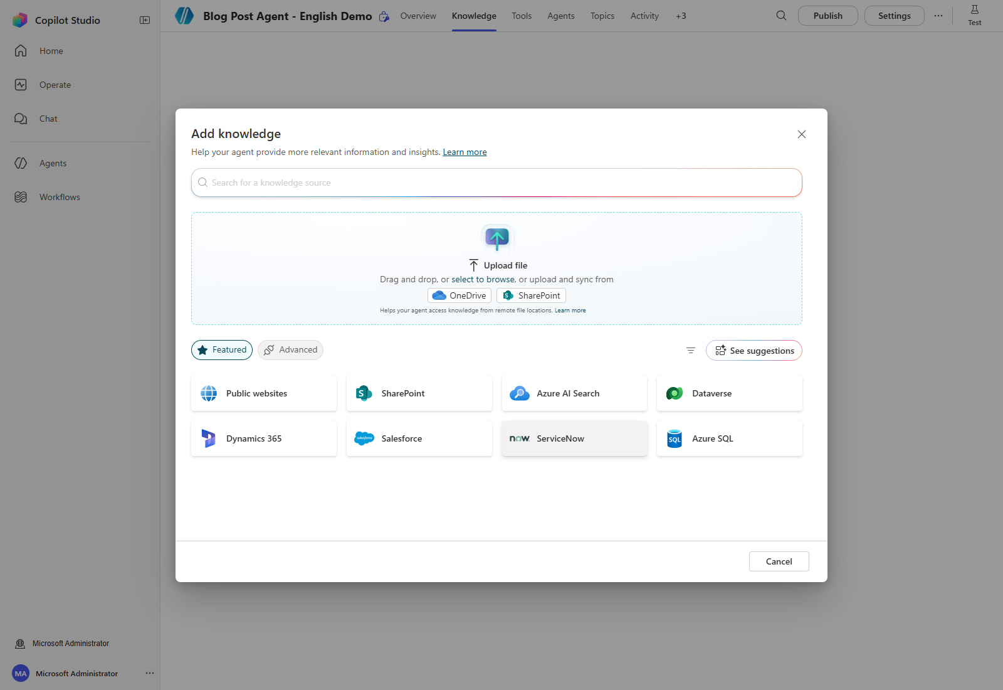This screenshot has height=690, width=1003.
Task: Open Home from the sidebar
Action: 51,51
